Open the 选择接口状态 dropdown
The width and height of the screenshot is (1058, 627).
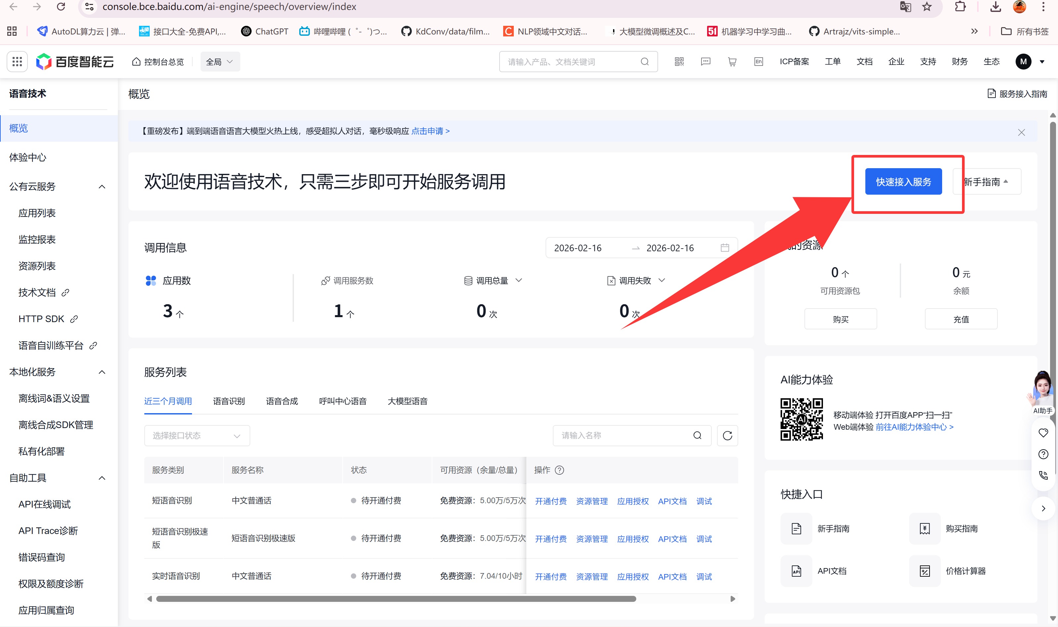pyautogui.click(x=197, y=436)
